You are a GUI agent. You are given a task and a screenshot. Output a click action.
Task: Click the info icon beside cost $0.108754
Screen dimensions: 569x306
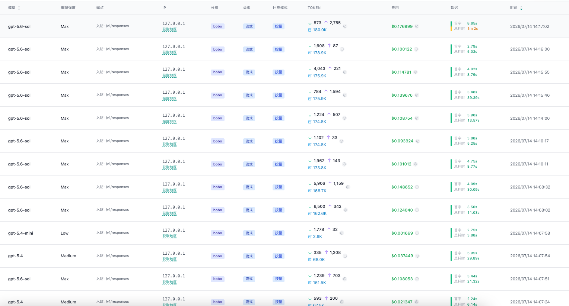[417, 118]
